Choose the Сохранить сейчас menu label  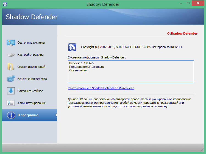point(30,91)
